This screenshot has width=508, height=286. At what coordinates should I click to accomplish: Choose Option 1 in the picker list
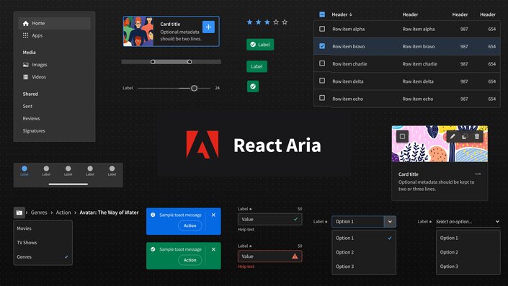468,238
